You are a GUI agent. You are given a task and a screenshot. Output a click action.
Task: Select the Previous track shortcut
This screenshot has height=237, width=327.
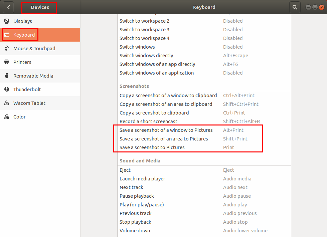204,213
